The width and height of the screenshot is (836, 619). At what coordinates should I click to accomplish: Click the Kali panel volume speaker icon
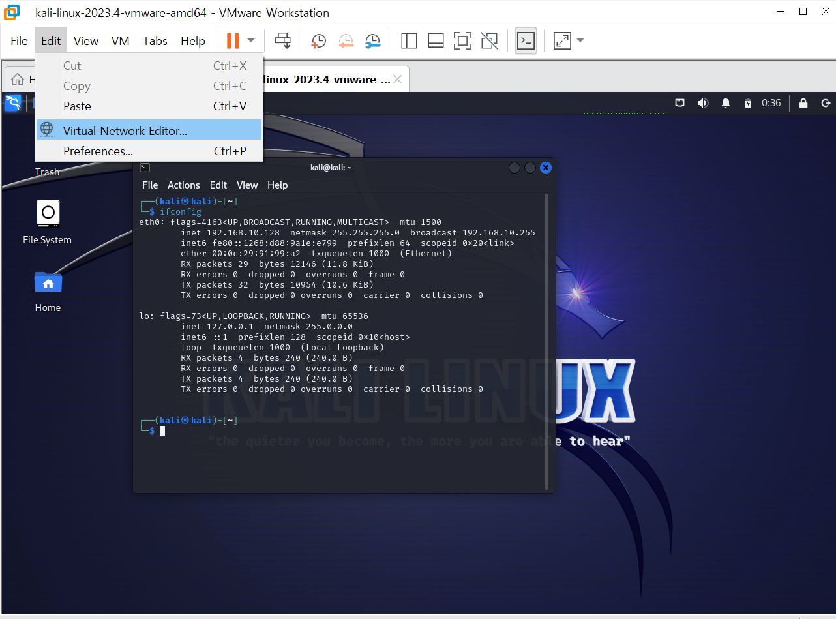tap(702, 103)
